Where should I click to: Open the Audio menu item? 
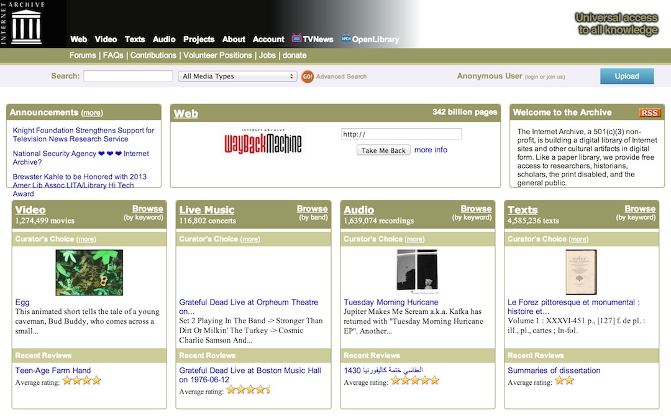(x=164, y=39)
